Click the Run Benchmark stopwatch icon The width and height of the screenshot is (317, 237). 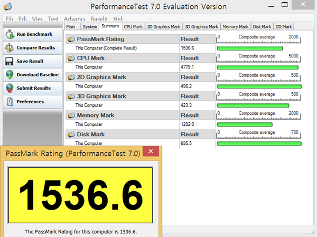[10, 34]
